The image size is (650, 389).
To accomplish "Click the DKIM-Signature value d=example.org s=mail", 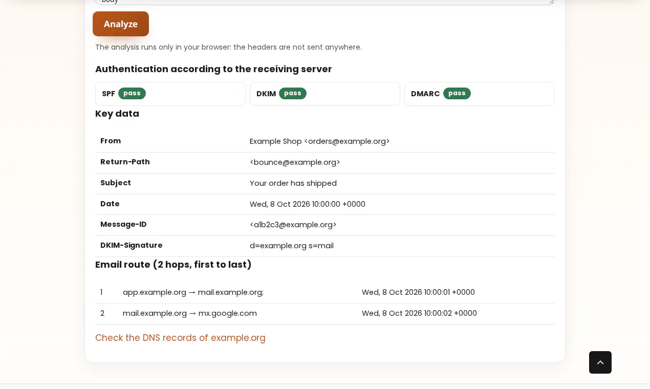I will tap(292, 246).
